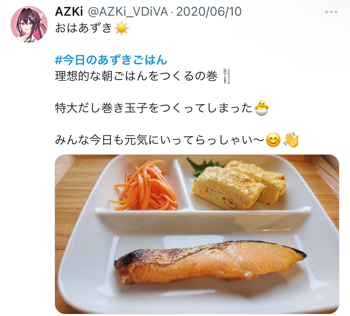This screenshot has width=350, height=316.
Task: Open the attached breakfast plate photo
Action: (197, 234)
